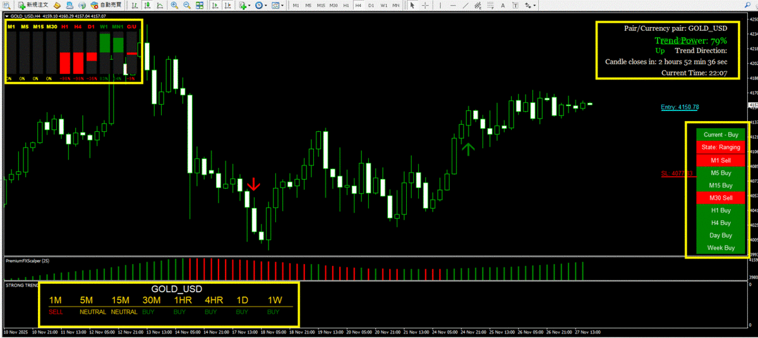Click the 'Entry: 4150.78' label
This screenshot has width=758, height=338.
click(x=680, y=107)
